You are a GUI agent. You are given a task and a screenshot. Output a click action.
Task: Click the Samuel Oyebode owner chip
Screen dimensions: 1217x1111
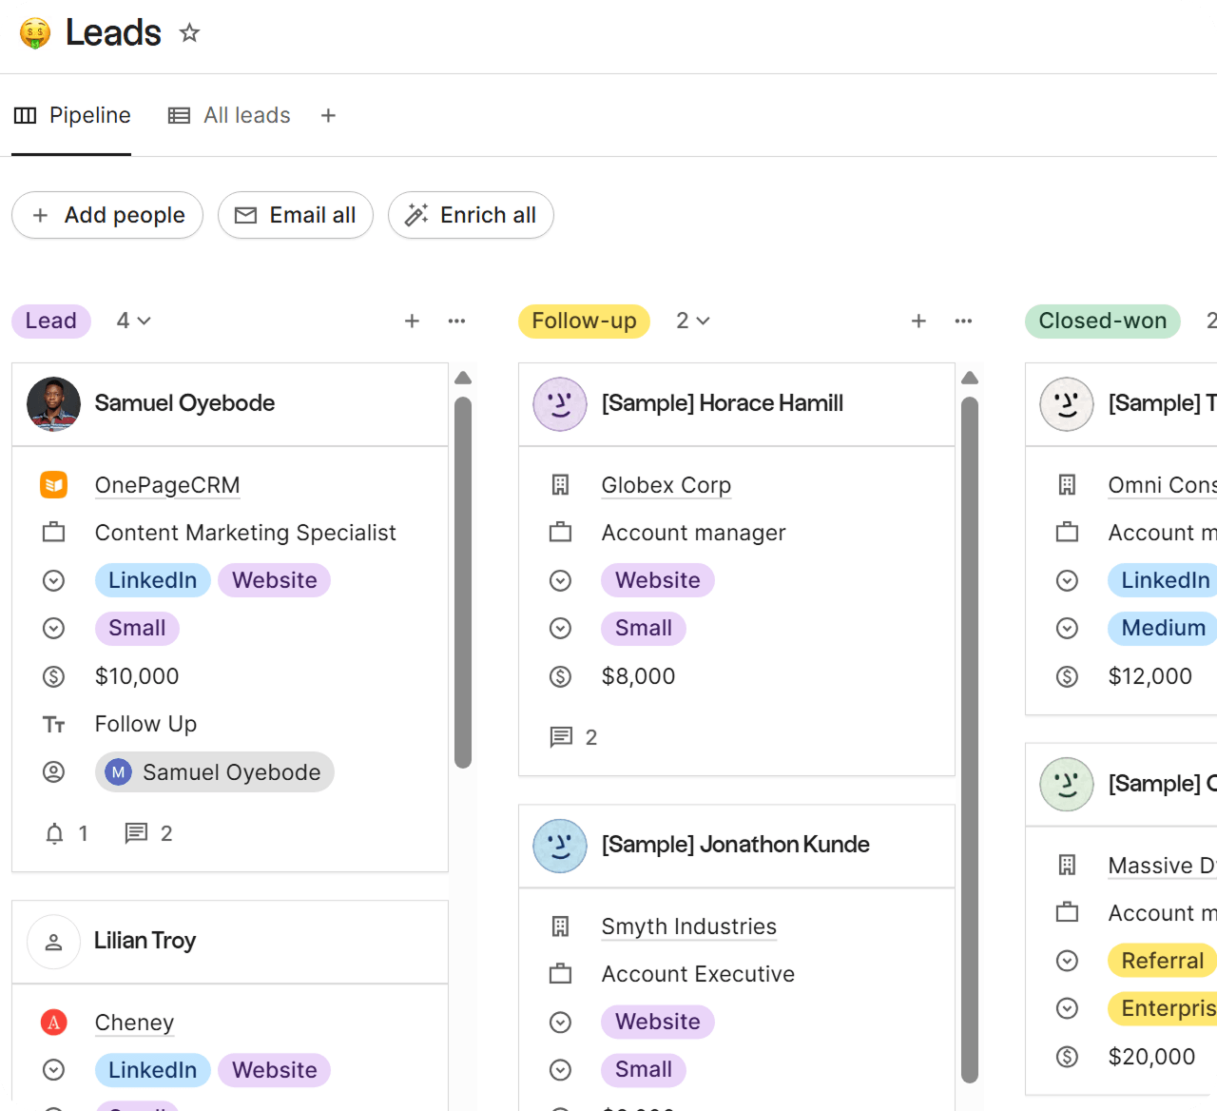tap(215, 772)
